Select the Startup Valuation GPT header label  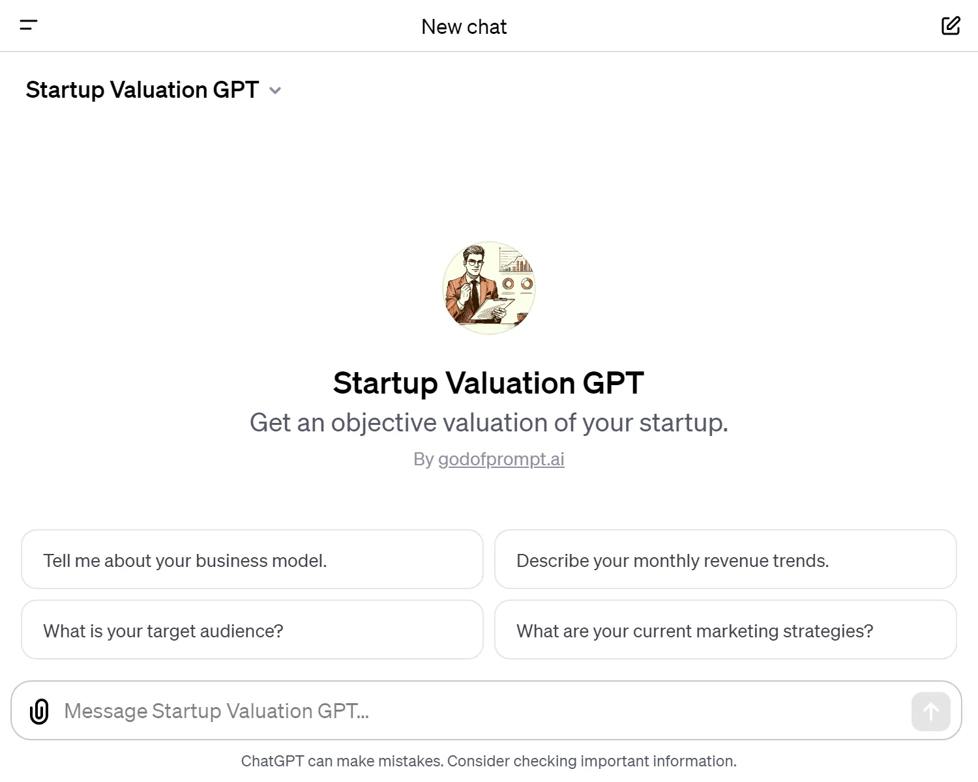click(141, 90)
